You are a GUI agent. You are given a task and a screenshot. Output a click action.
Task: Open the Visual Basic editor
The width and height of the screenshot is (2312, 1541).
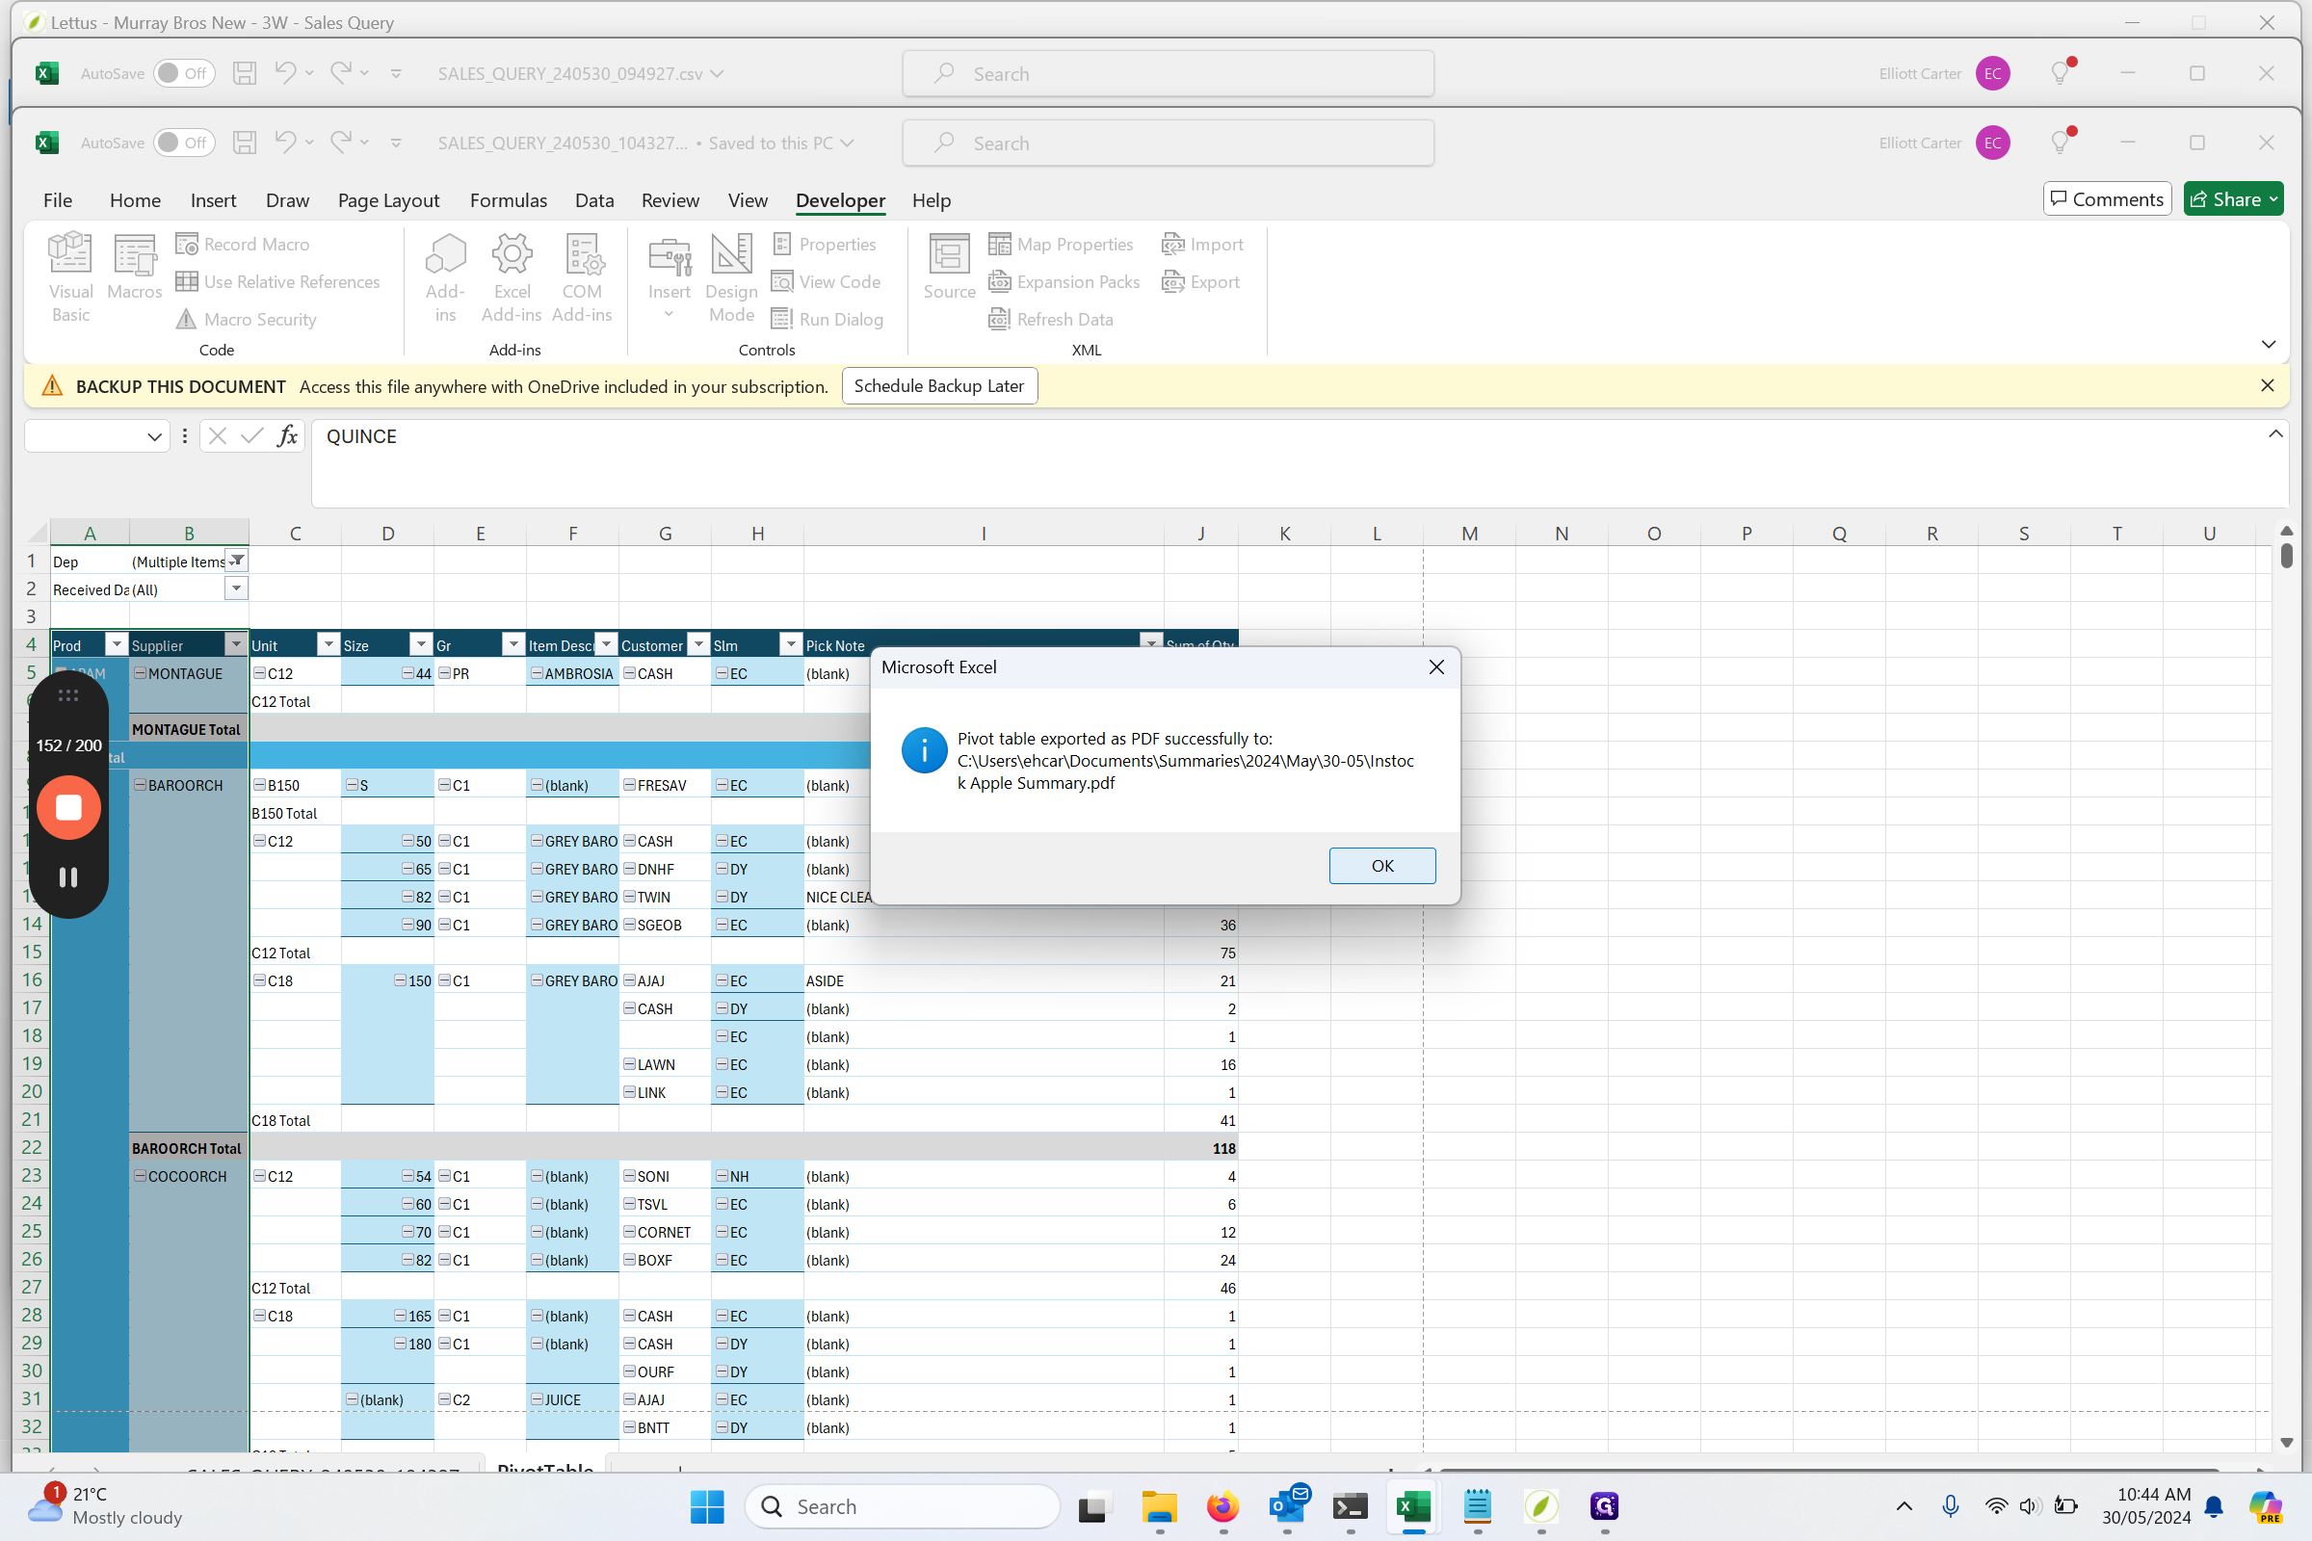point(70,278)
